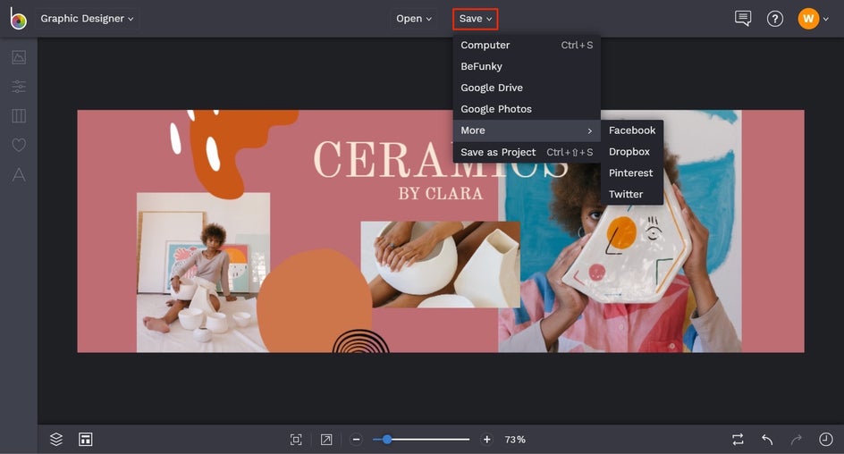Viewport: 844px width, 454px height.
Task: Open the Open dropdown menu
Action: [x=414, y=19]
